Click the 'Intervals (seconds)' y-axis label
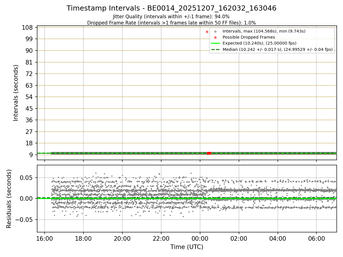 pos(16,93)
